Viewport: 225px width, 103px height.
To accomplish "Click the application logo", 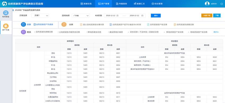I will pyautogui.click(x=4, y=4).
